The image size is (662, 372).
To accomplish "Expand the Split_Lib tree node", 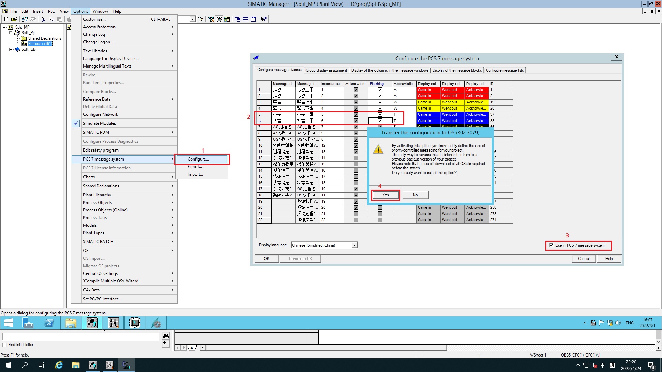I will point(11,49).
